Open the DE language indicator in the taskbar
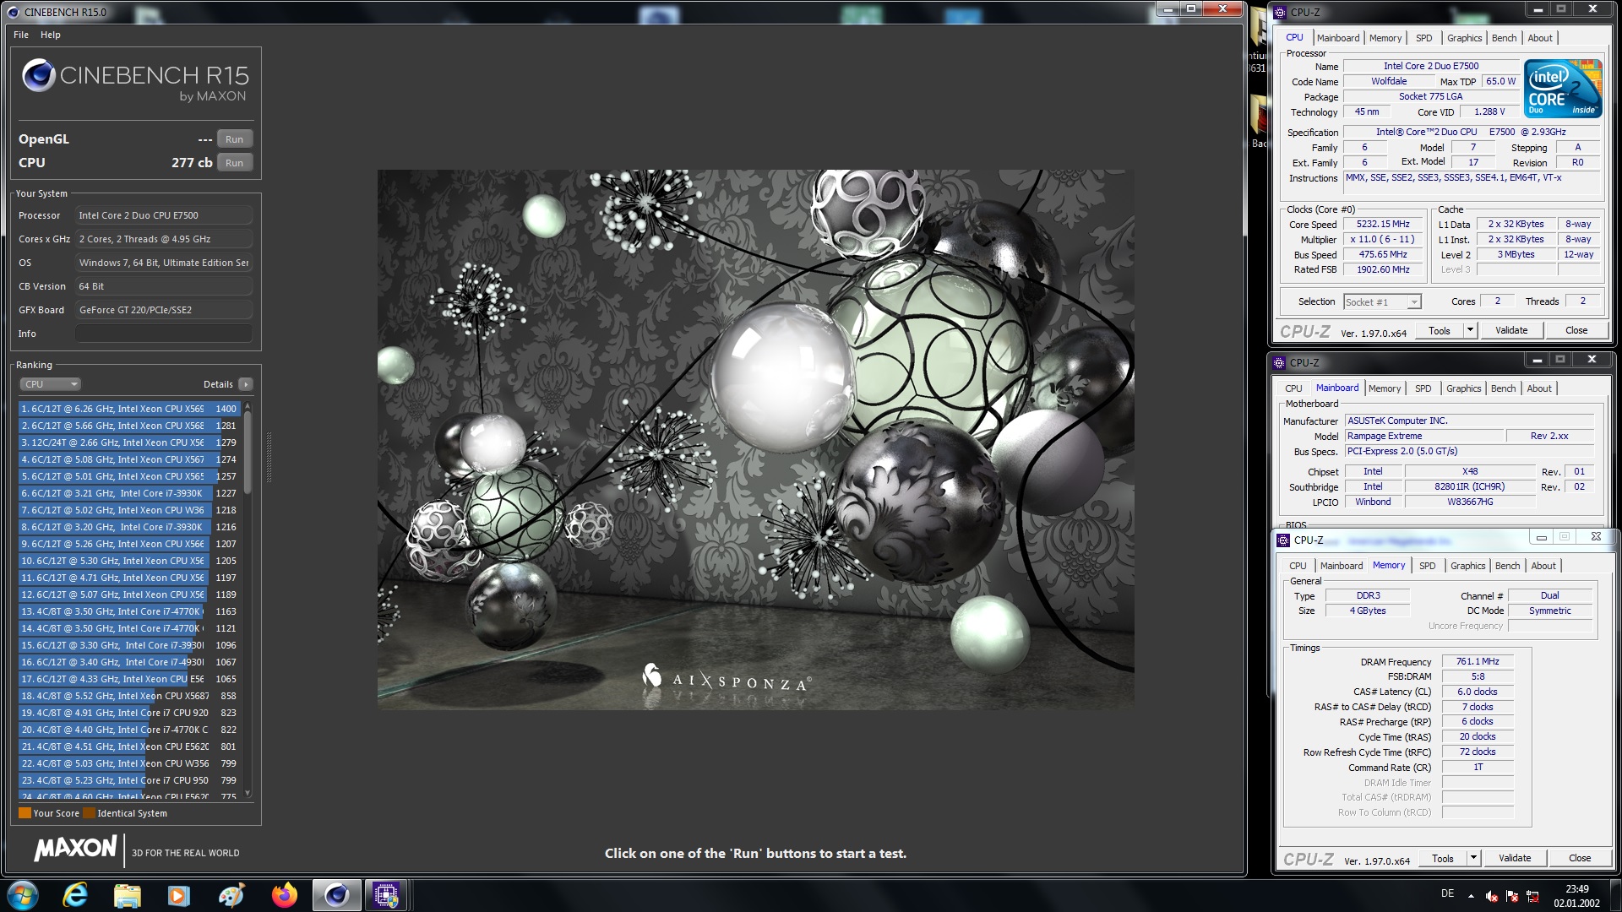The height and width of the screenshot is (912, 1622). click(1447, 893)
